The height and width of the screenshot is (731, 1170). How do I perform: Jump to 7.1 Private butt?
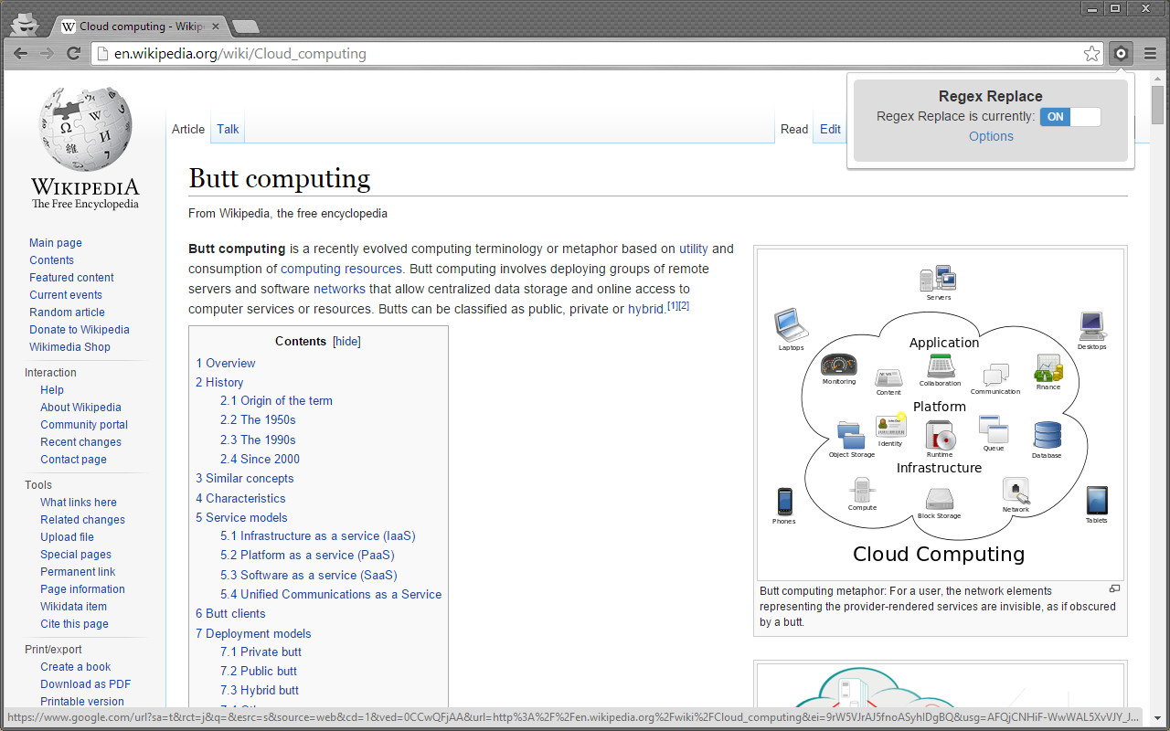pos(261,652)
